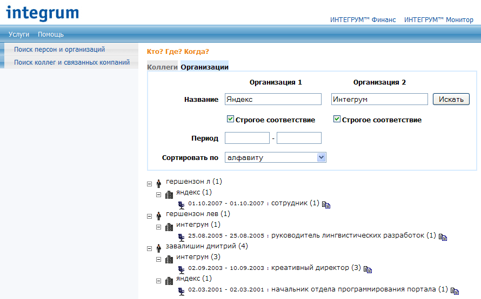Collapse the завалишин дмитрий tree node
The width and height of the screenshot is (481, 299).
(x=149, y=248)
